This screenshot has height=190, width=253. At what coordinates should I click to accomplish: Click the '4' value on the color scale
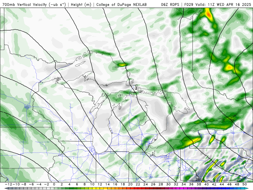[69, 184]
